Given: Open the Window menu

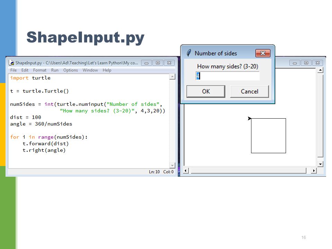Looking at the screenshot, I should [90, 70].
